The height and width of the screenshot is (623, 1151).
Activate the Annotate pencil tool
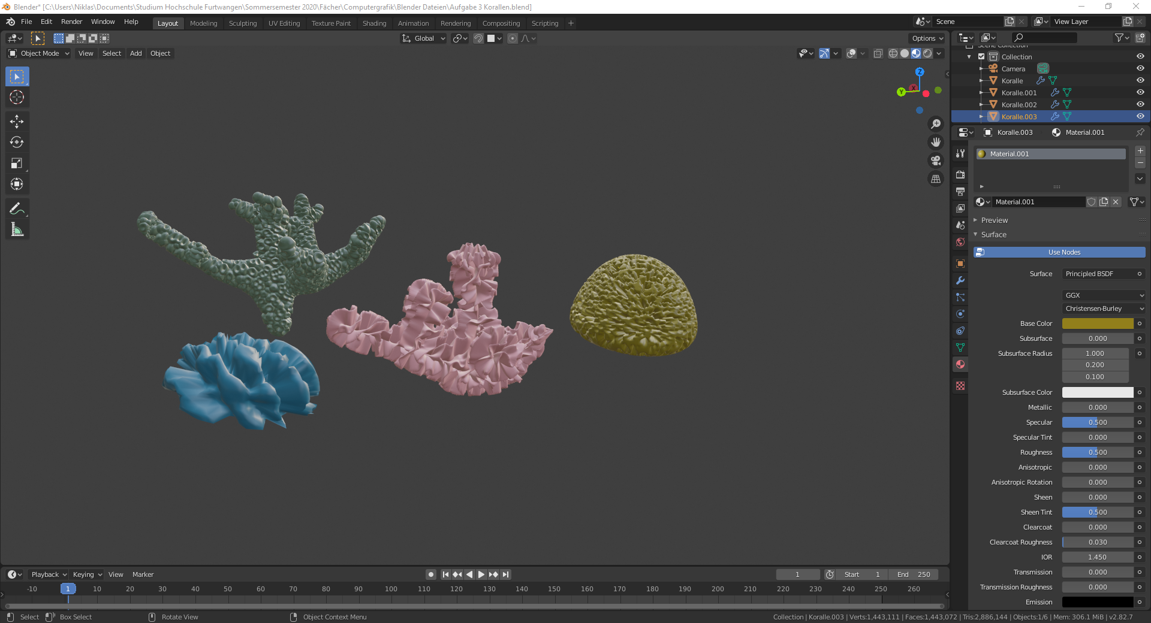click(17, 208)
